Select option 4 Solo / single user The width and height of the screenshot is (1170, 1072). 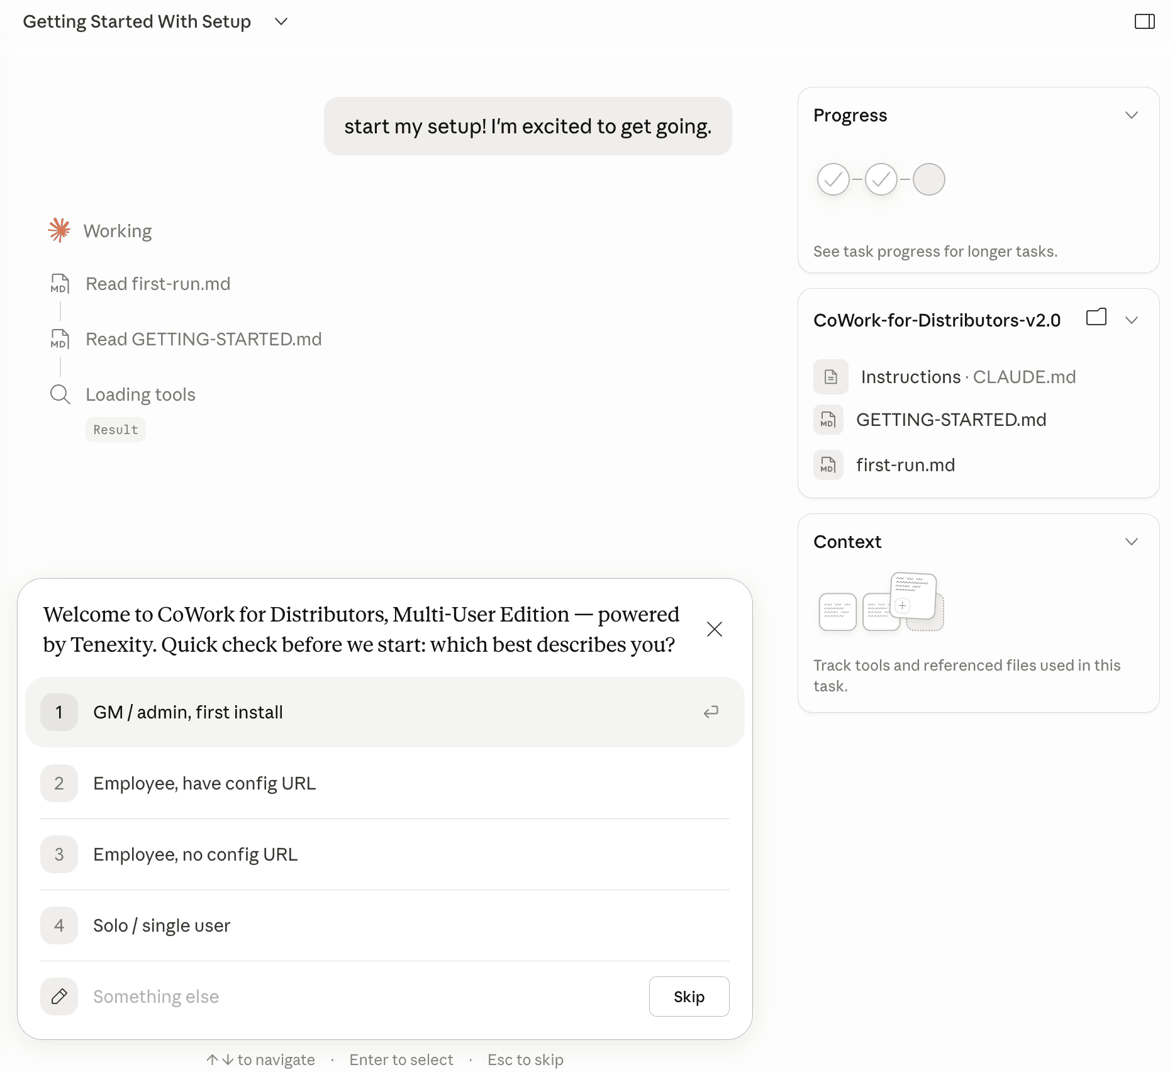(385, 925)
